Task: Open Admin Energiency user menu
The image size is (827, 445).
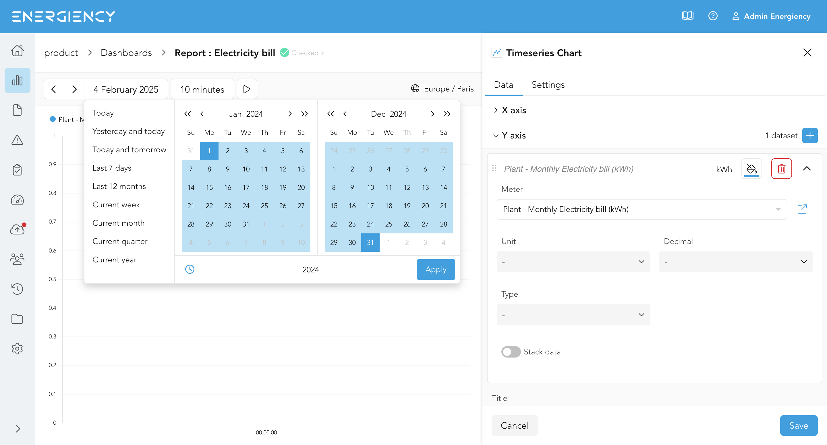Action: point(771,16)
